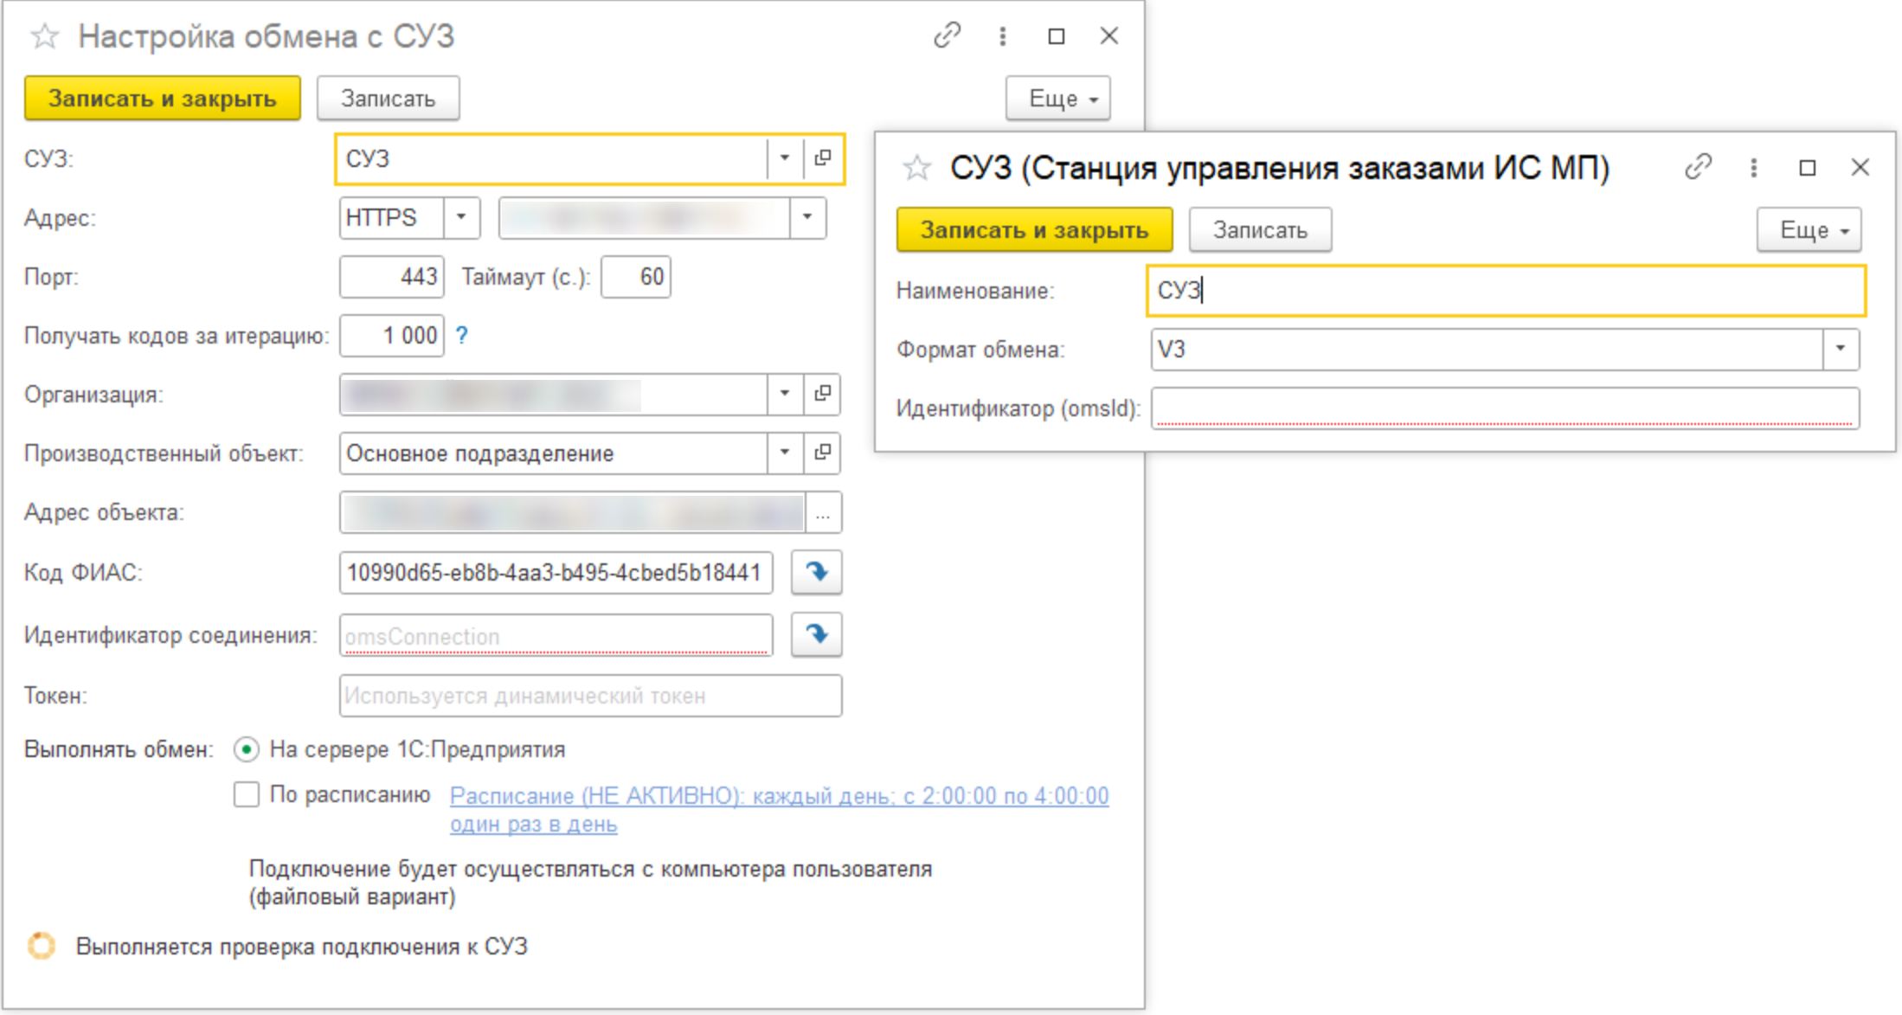Open Адрес объекта ellipsis picker
The height and width of the screenshot is (1015, 1902).
tap(822, 513)
